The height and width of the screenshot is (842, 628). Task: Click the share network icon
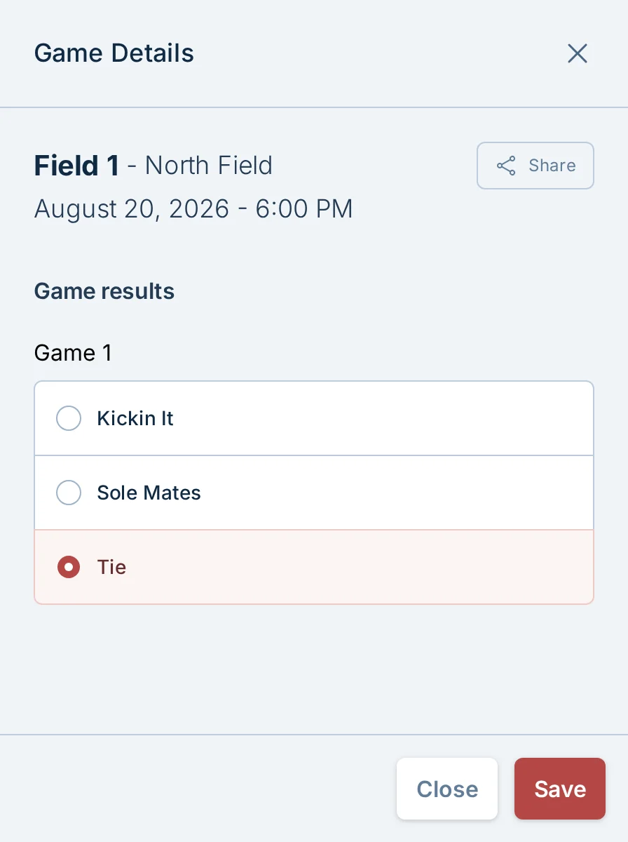(x=506, y=166)
